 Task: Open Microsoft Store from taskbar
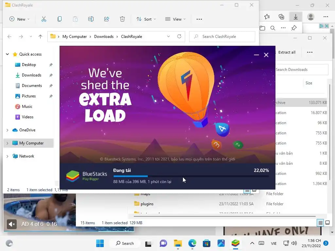click(207, 243)
